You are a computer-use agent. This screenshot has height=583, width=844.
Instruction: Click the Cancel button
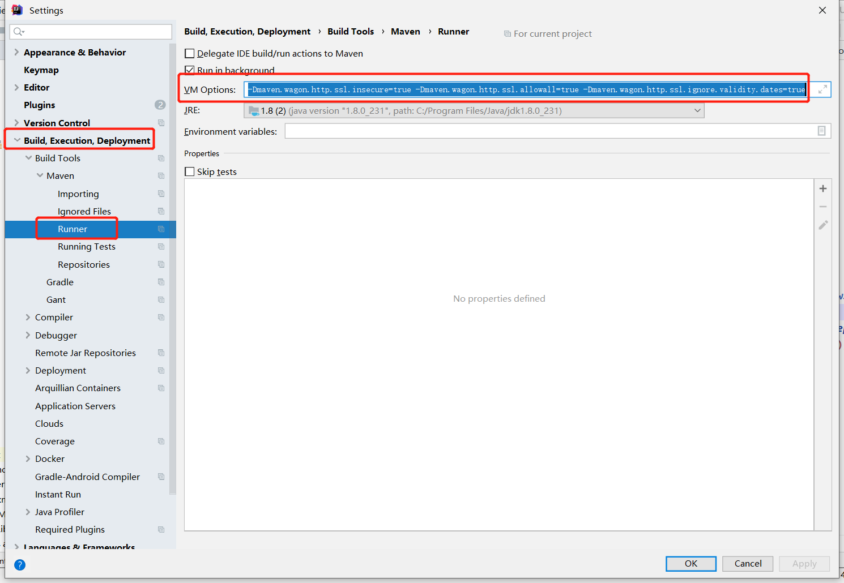(747, 563)
